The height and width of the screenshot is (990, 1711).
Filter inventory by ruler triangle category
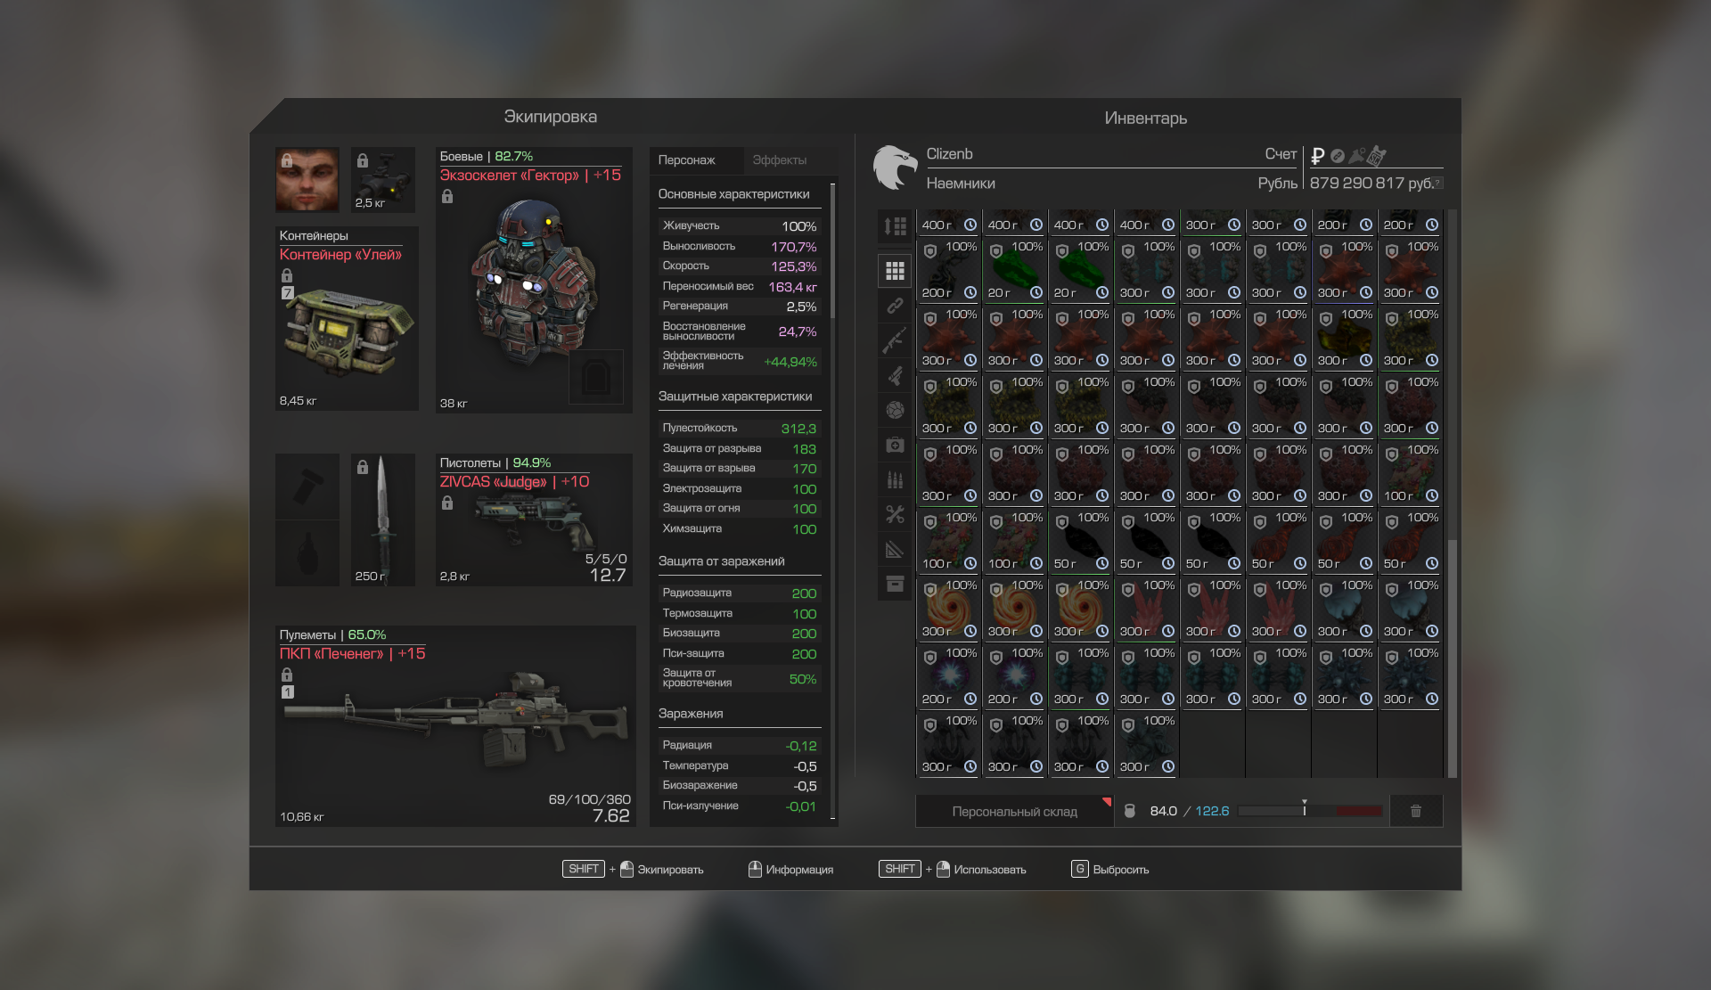pyautogui.click(x=895, y=549)
